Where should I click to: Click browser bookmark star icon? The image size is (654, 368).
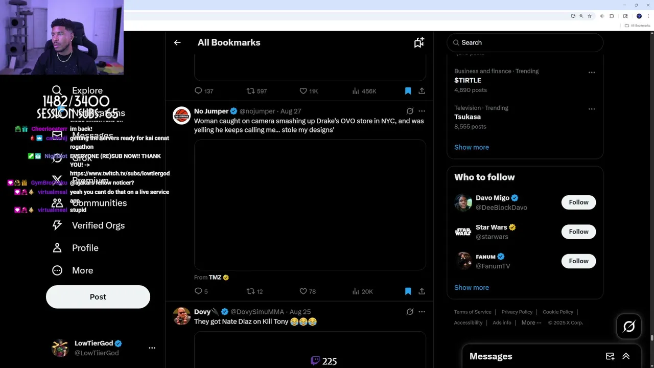(589, 16)
